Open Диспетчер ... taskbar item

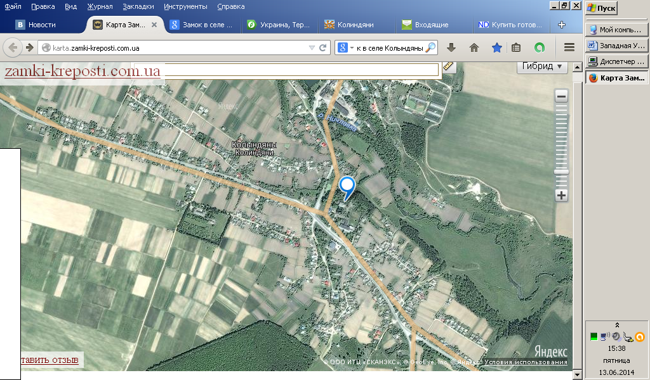click(x=616, y=61)
